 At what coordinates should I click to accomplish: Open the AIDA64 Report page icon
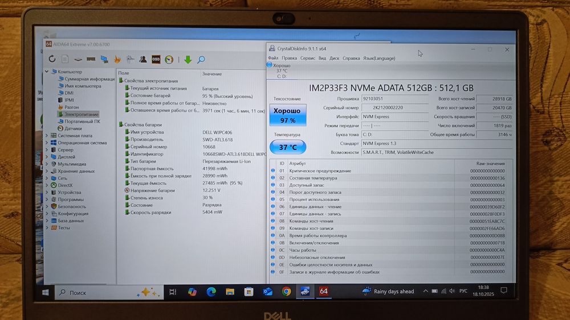point(65,59)
